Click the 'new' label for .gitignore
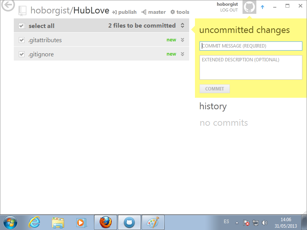 (x=171, y=54)
